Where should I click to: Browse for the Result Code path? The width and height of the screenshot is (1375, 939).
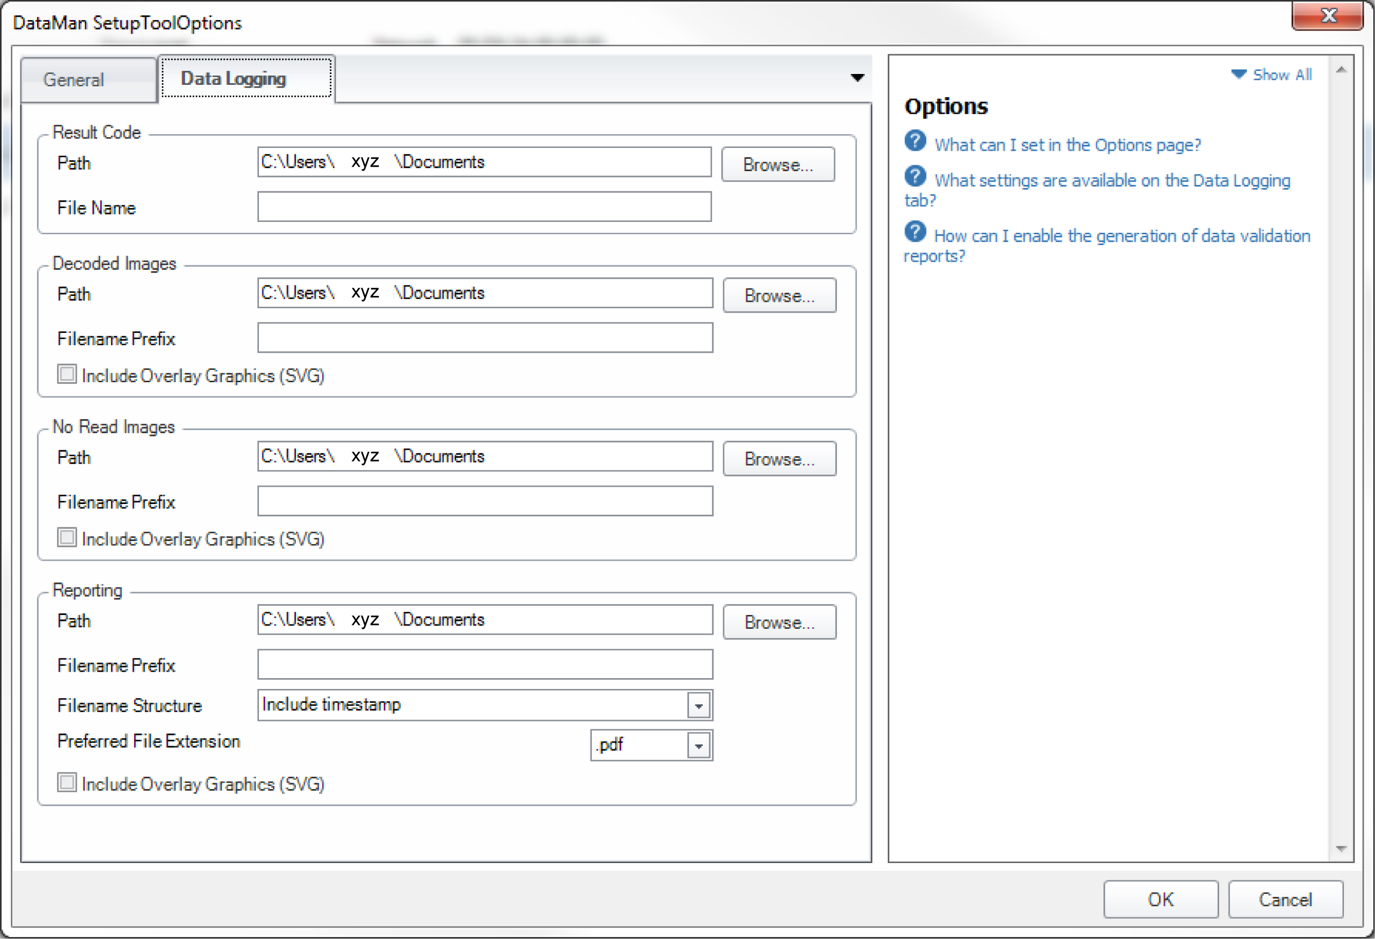coord(777,165)
